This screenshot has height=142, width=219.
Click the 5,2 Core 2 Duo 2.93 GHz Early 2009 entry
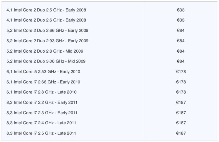click(x=47, y=41)
